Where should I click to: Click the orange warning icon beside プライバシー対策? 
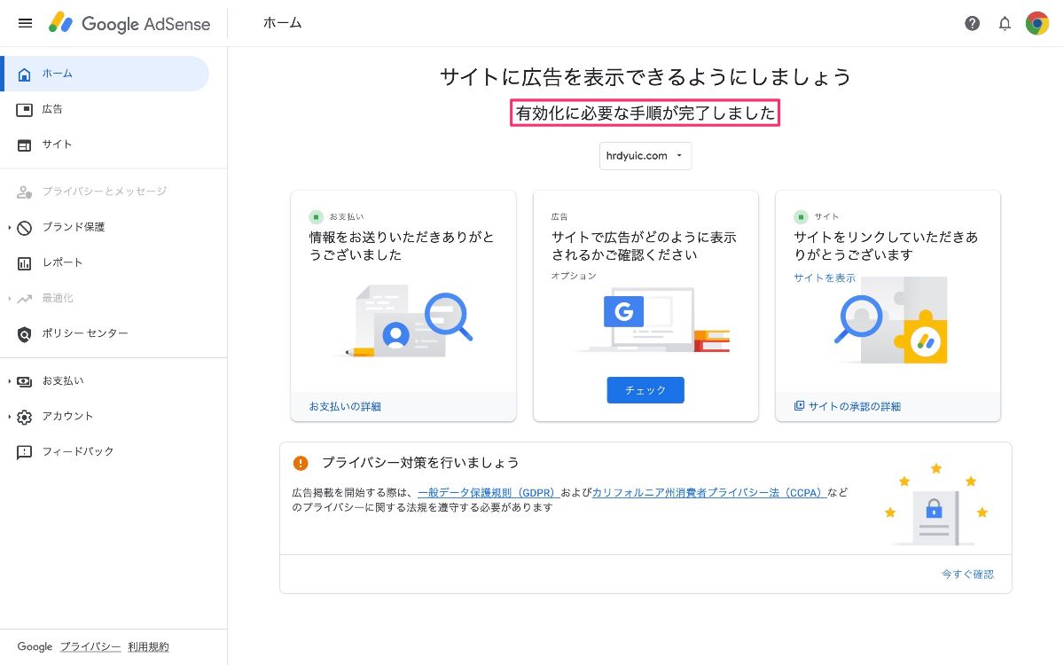point(301,463)
